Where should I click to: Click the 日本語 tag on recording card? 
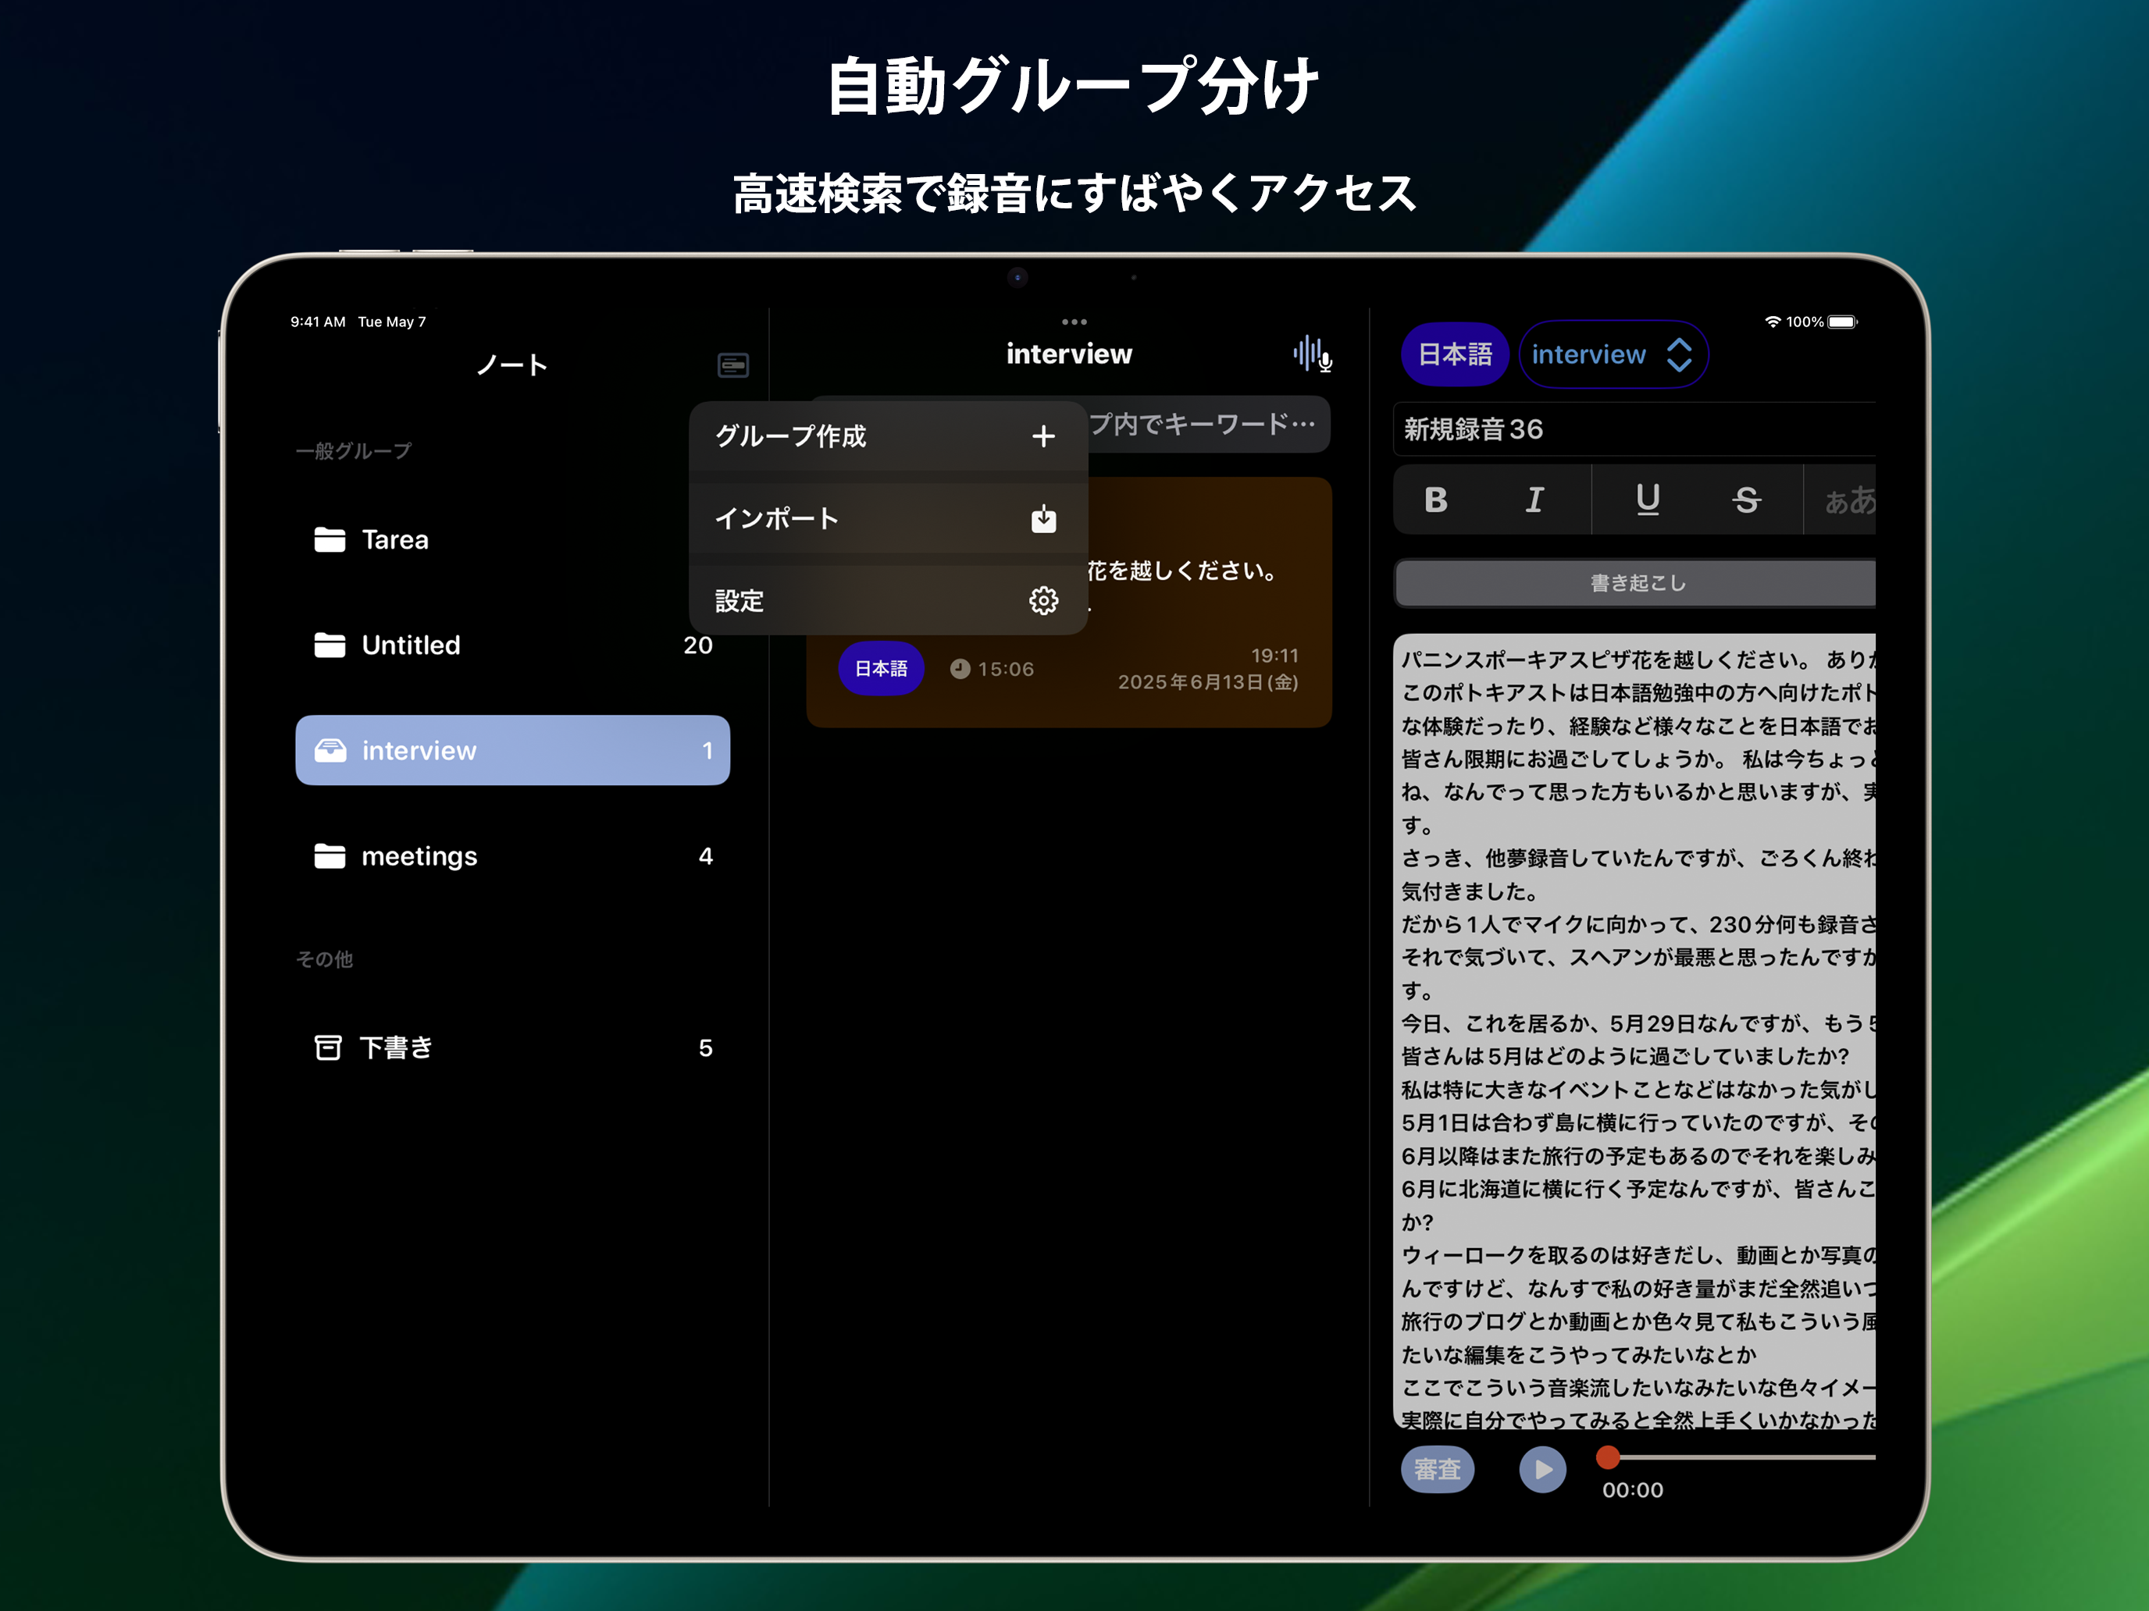point(881,669)
